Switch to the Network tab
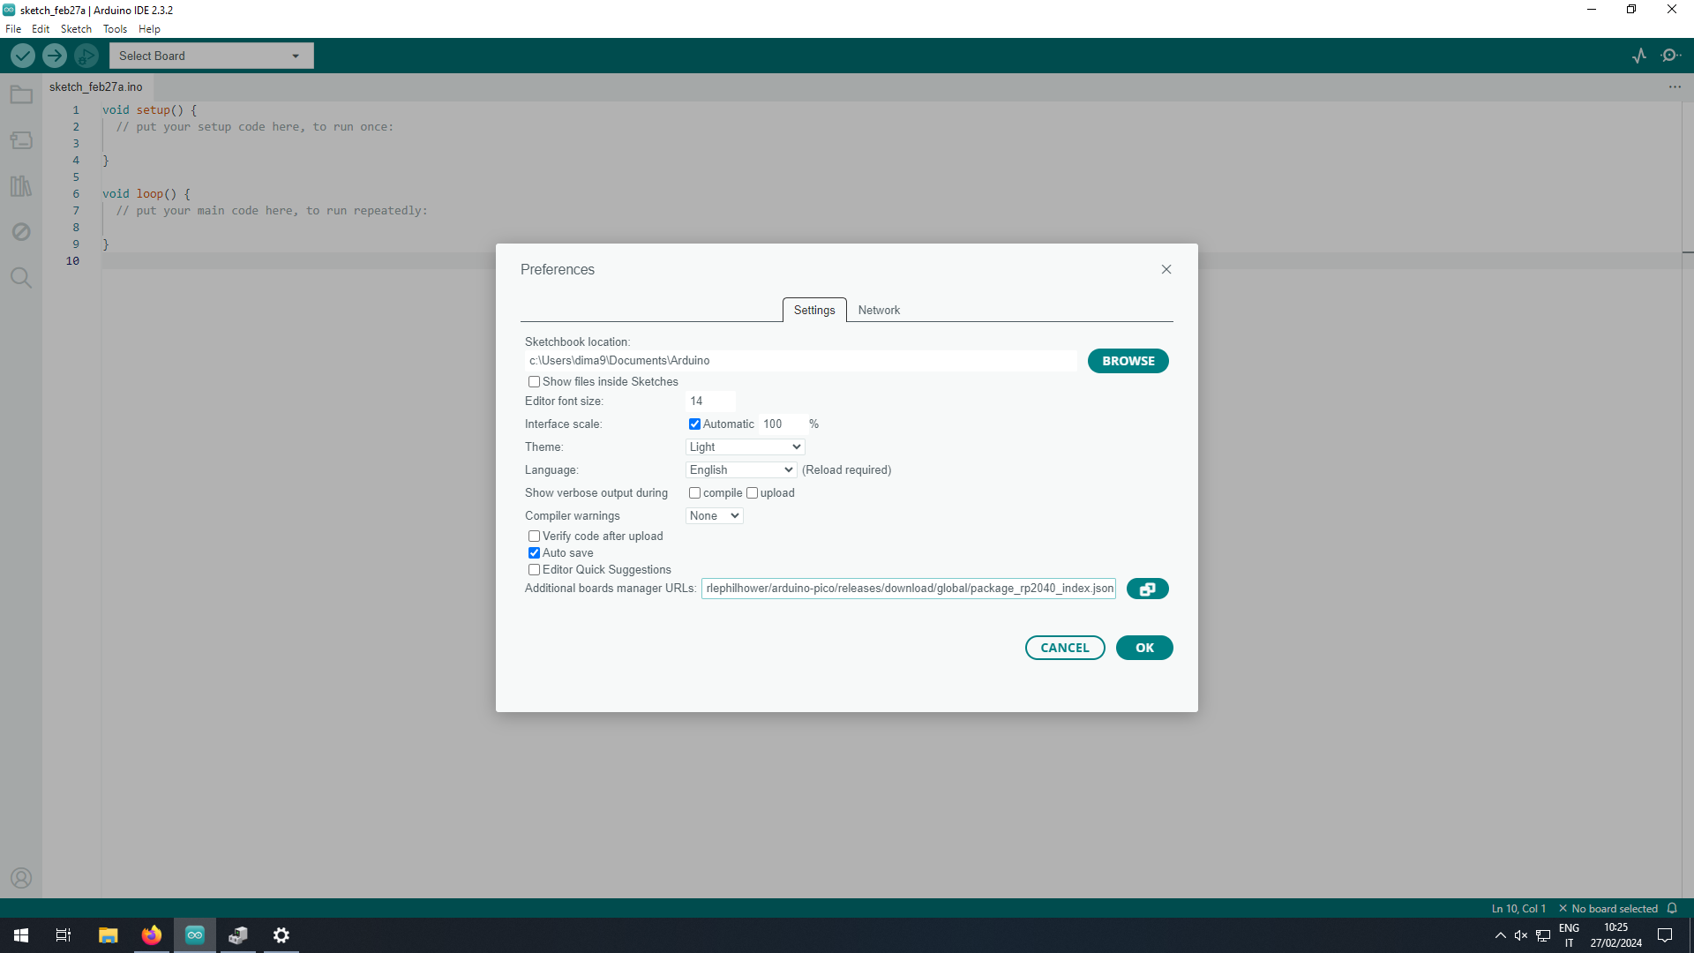The image size is (1694, 953). (x=879, y=311)
